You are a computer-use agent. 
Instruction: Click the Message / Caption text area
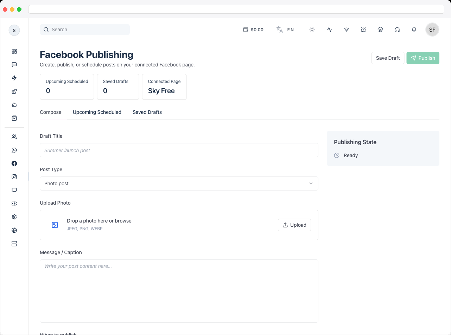[179, 291]
